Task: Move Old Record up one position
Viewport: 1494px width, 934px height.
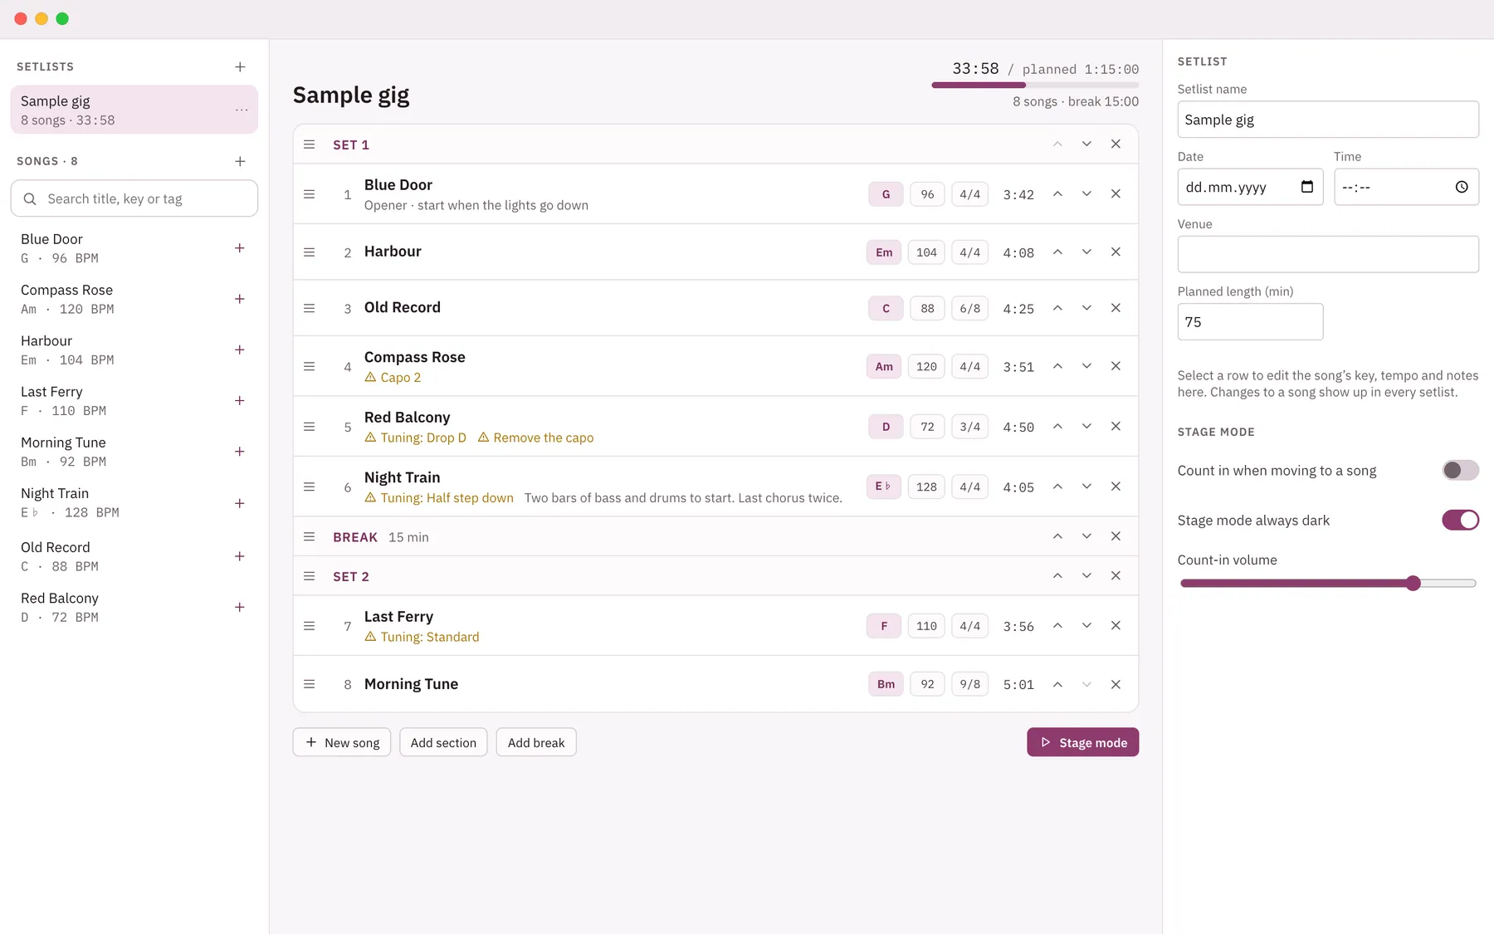Action: pyautogui.click(x=1057, y=307)
